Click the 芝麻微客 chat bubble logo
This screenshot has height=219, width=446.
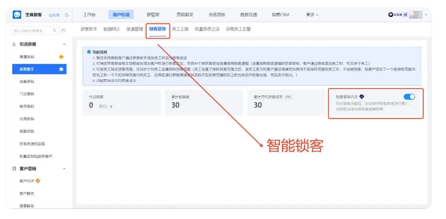(17, 15)
